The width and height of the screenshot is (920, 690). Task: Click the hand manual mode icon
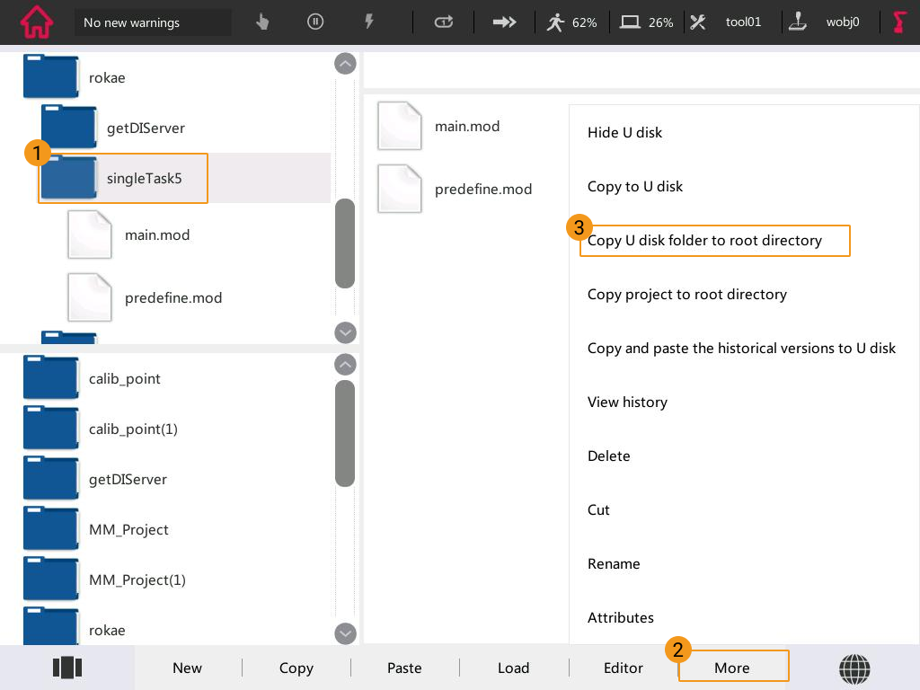pyautogui.click(x=262, y=22)
